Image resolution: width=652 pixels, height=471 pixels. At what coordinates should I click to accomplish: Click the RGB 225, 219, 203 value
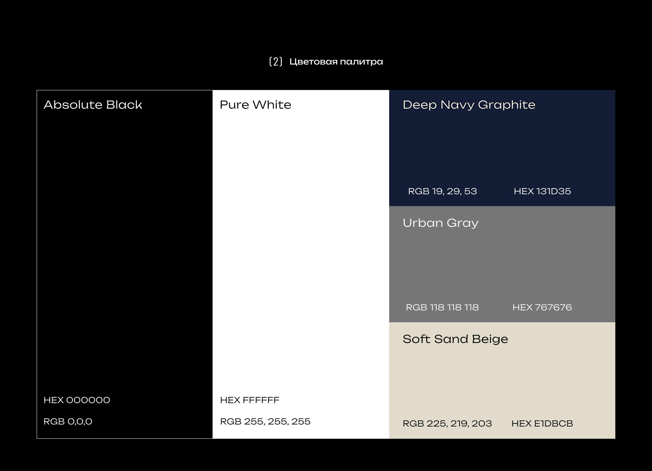[x=447, y=423]
